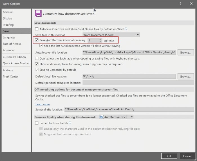The height and width of the screenshot is (161, 197).
Task: Click the dialog resize grip in corner
Action: tap(196, 160)
